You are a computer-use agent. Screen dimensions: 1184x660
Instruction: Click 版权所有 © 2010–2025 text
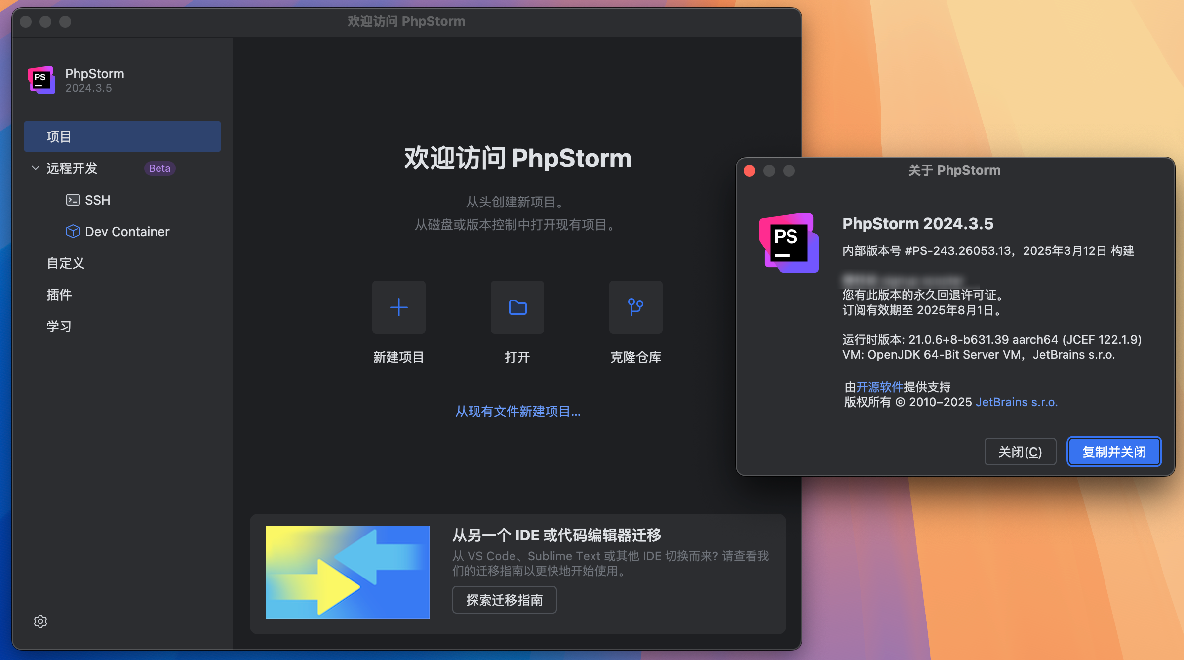[x=908, y=402]
